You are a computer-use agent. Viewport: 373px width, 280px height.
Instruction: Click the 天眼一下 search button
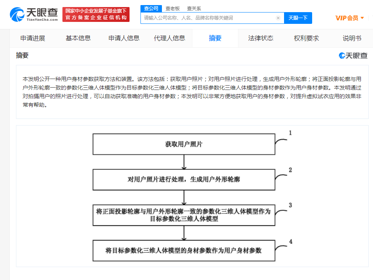tap(298, 18)
